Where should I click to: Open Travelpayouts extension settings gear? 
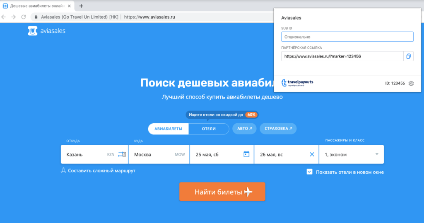pos(411,83)
